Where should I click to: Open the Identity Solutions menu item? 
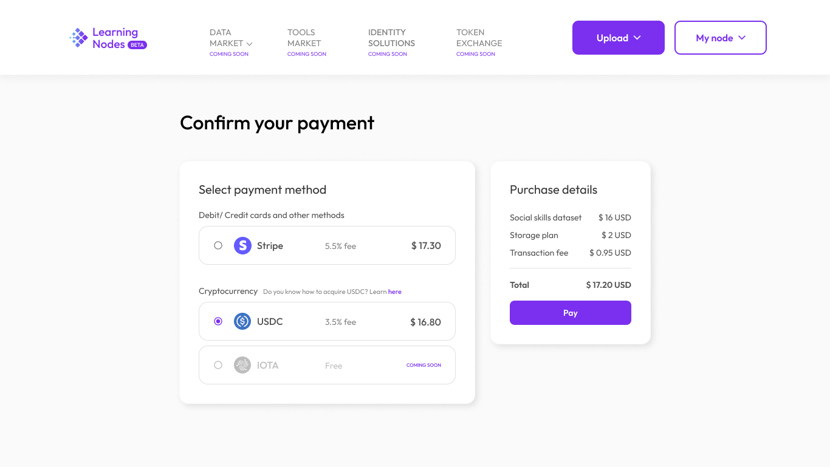tap(391, 38)
